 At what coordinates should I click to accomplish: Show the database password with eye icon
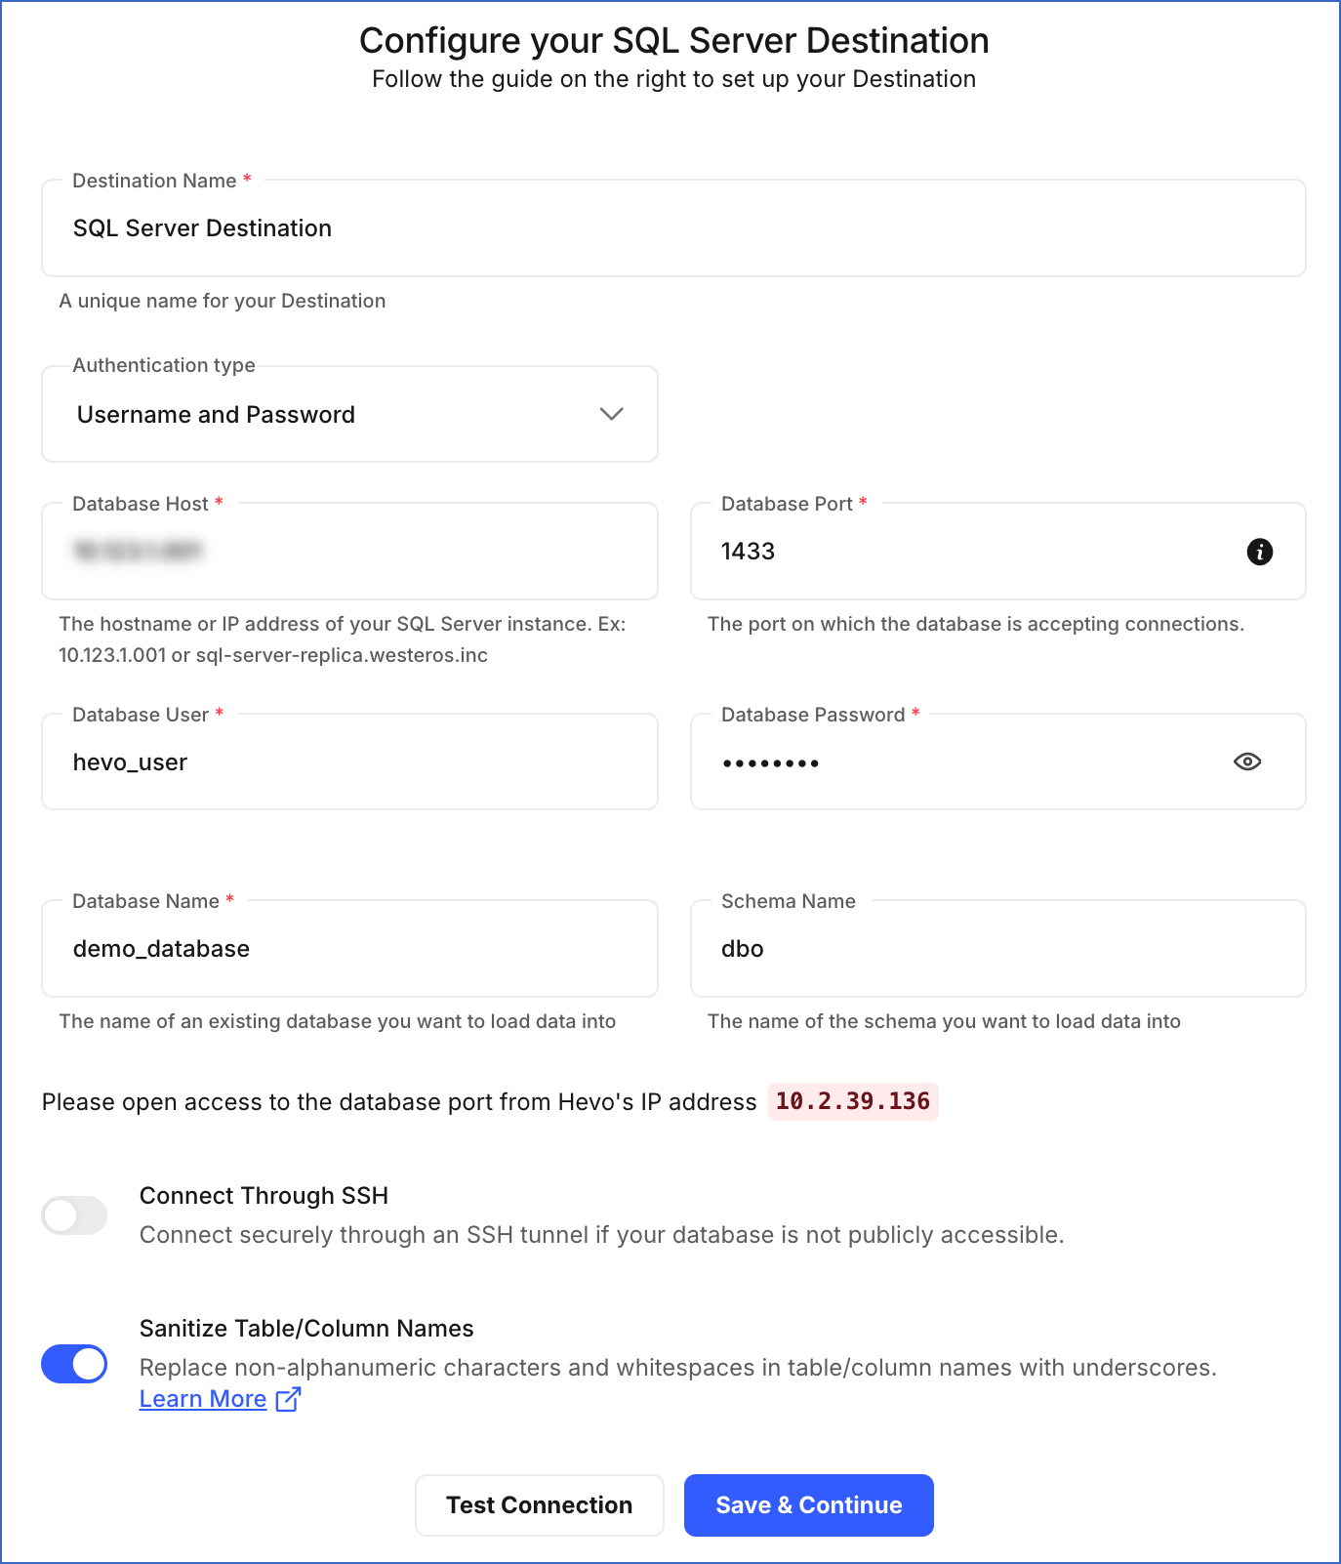pos(1247,761)
